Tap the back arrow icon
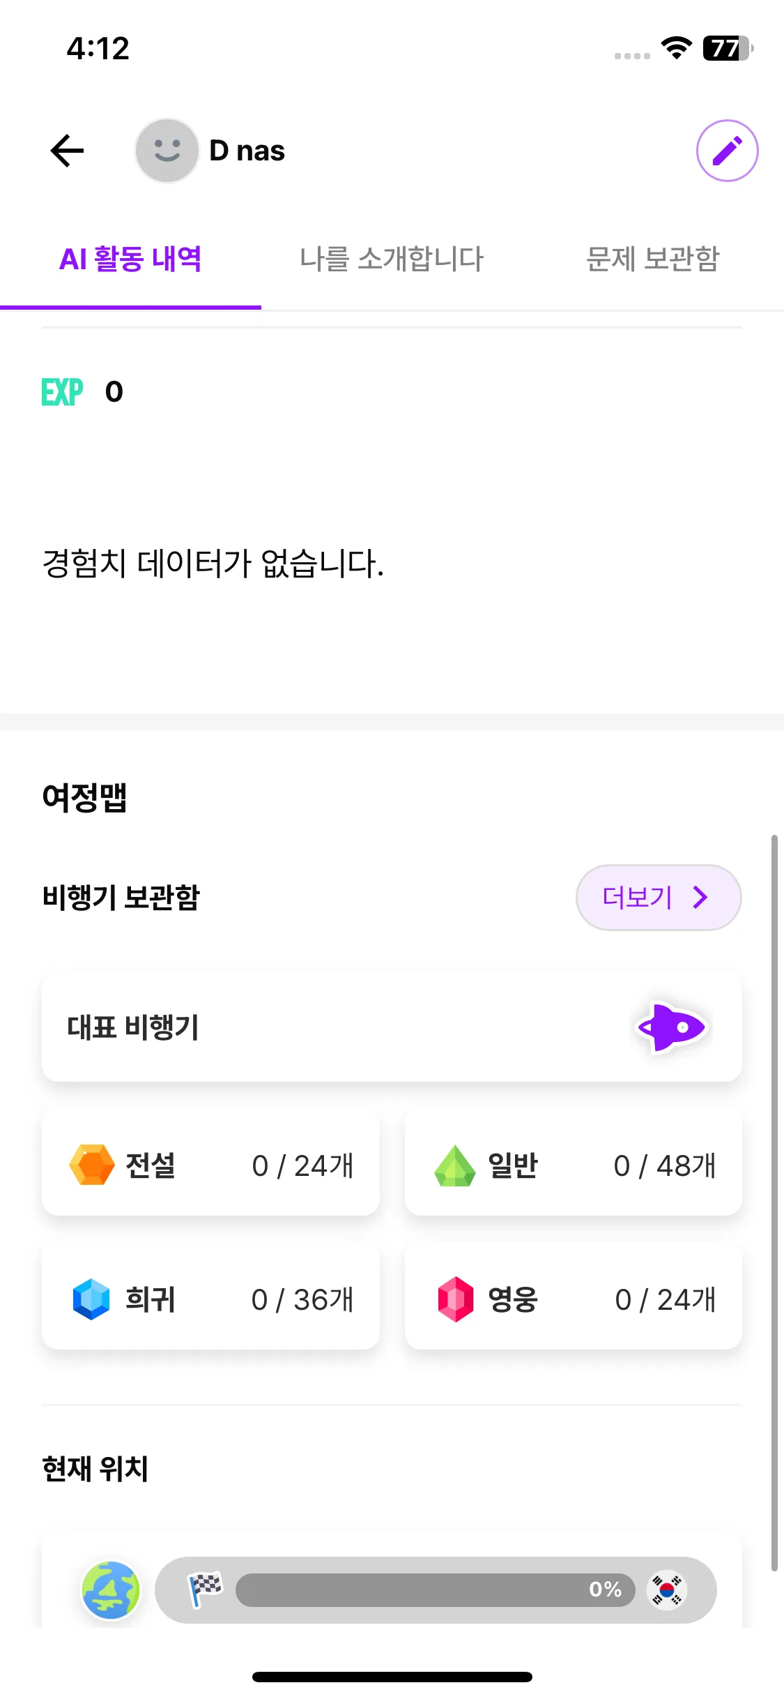The image size is (784, 1699). pyautogui.click(x=68, y=151)
